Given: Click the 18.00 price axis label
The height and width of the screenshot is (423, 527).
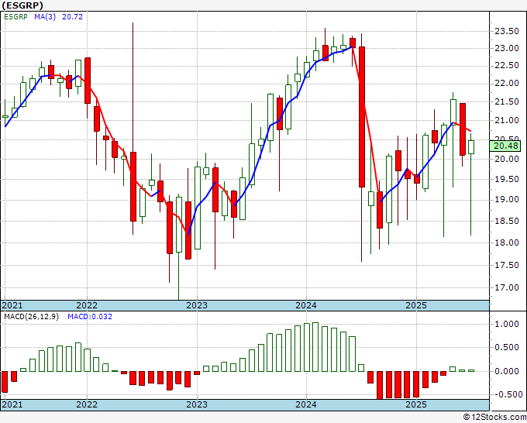Looking at the screenshot, I should [x=507, y=242].
